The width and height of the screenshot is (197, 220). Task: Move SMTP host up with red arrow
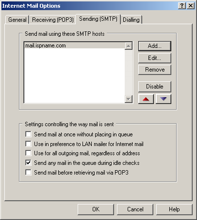[x=146, y=99]
